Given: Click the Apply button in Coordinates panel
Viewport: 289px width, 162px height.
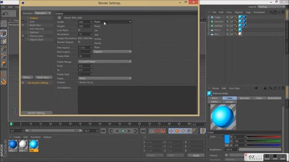Looking at the screenshot, I should tap(196, 155).
